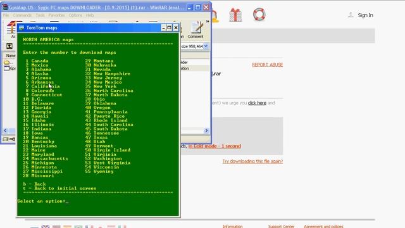Go up one level in WinRAR
Image resolution: width=405 pixels, height=228 pixels.
(9, 46)
